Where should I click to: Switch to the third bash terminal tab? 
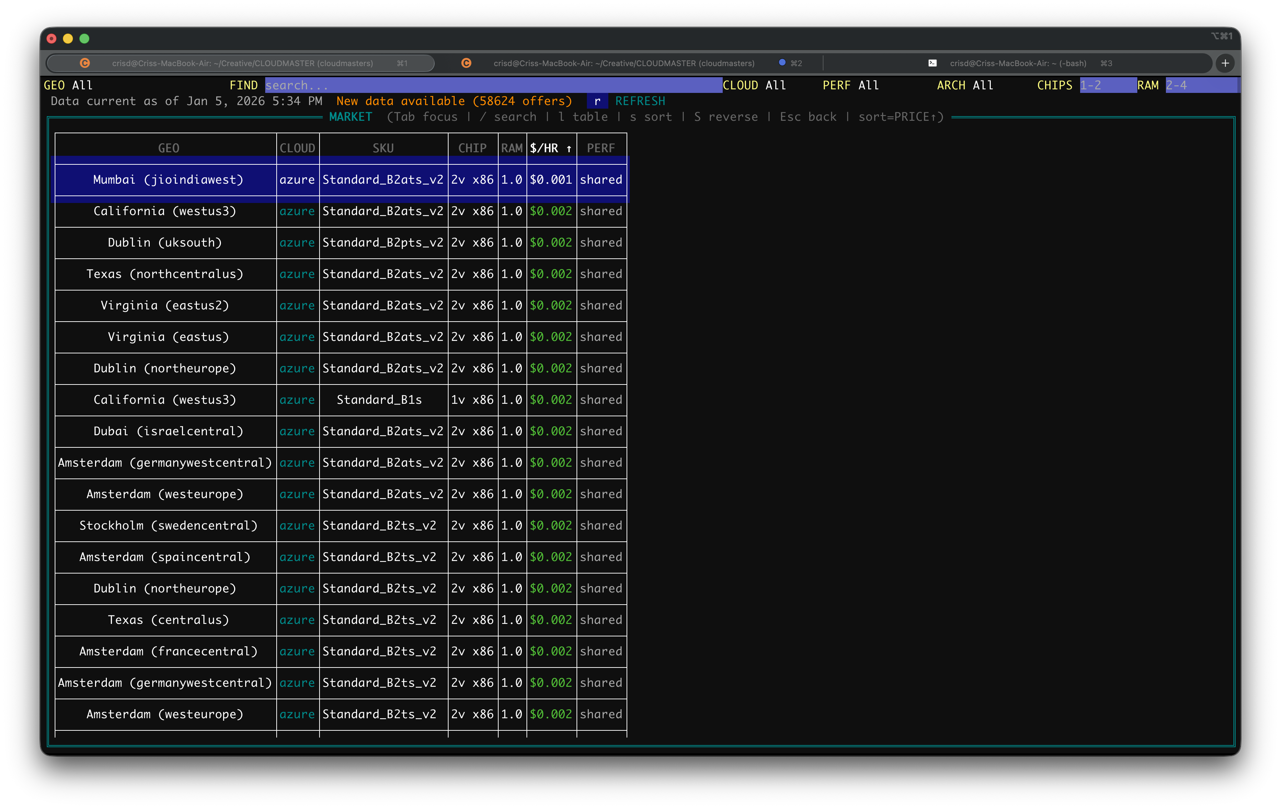click(x=1017, y=63)
